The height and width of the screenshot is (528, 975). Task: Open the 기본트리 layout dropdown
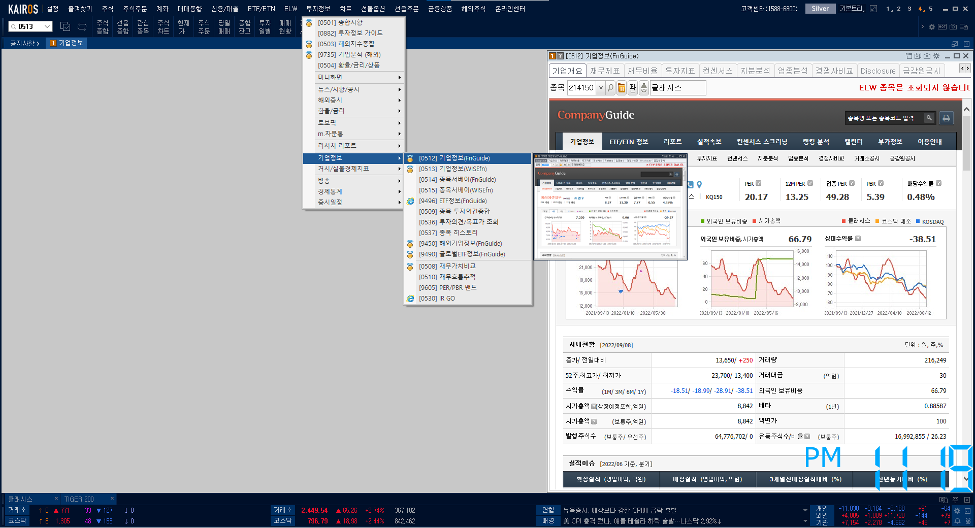click(x=852, y=9)
